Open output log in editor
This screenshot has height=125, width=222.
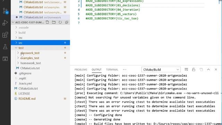tap(201, 69)
